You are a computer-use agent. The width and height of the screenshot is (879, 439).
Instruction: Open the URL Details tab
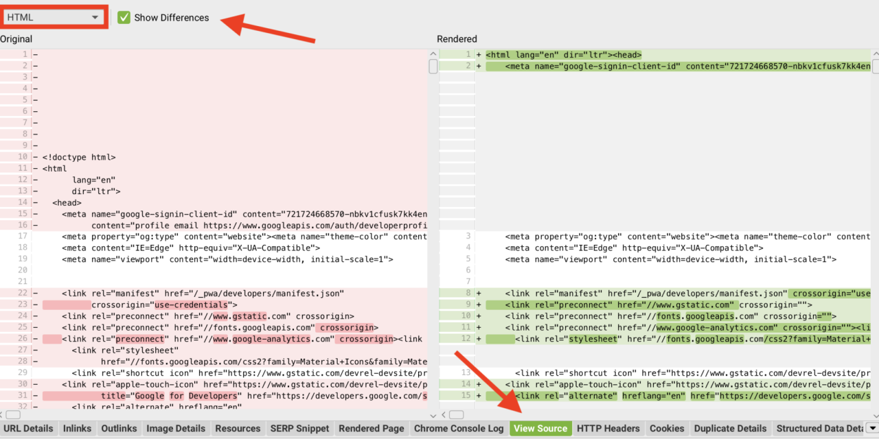(28, 428)
